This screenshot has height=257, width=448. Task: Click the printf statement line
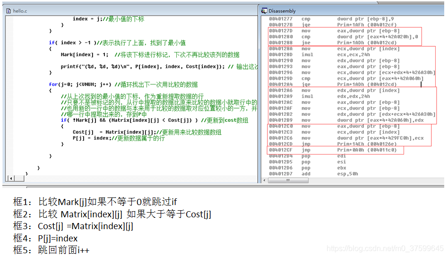(x=159, y=67)
